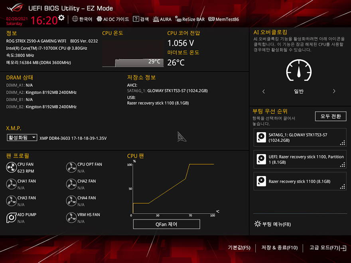Click the 모두 전환 button

pyautogui.click(x=330, y=116)
